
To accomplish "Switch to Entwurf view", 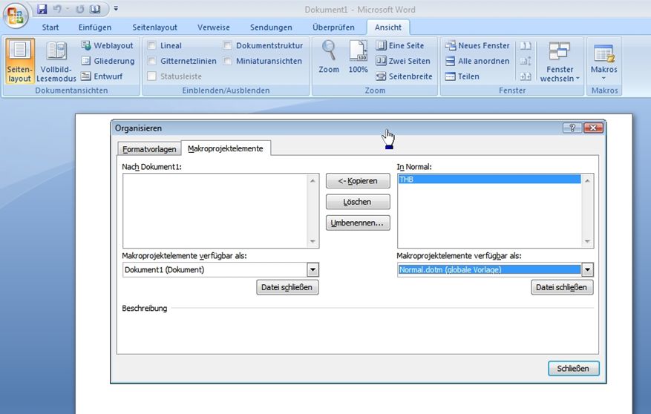I will coord(102,76).
